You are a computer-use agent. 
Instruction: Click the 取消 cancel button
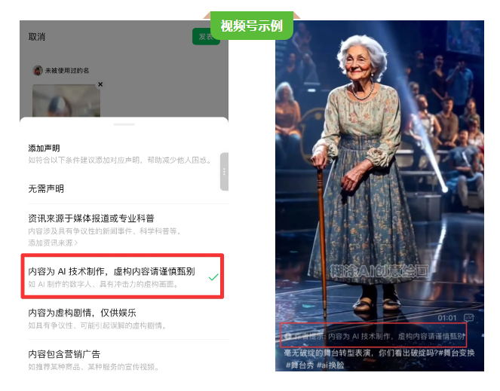[x=37, y=37]
